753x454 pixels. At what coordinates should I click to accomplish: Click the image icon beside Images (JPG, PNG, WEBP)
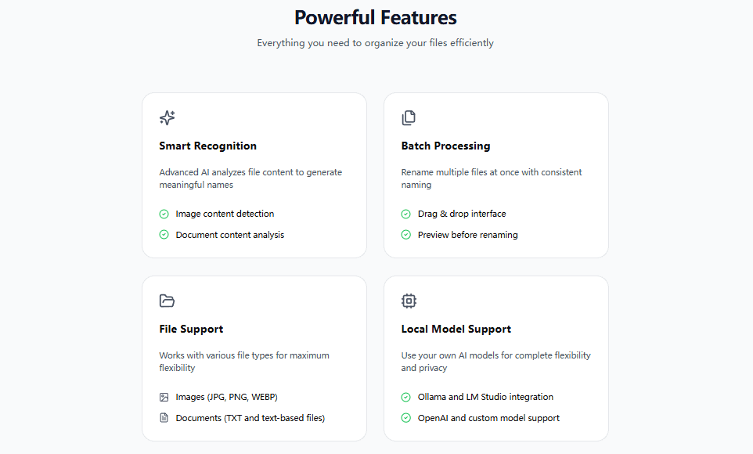[x=164, y=397]
